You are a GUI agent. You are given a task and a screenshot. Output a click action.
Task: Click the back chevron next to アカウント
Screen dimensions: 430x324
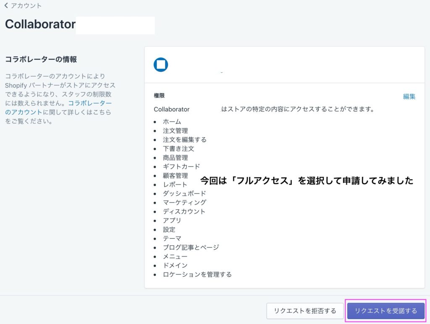[6, 6]
